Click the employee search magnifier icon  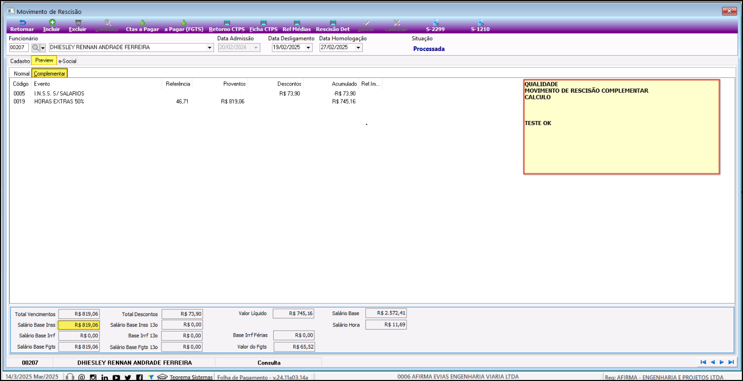[36, 47]
